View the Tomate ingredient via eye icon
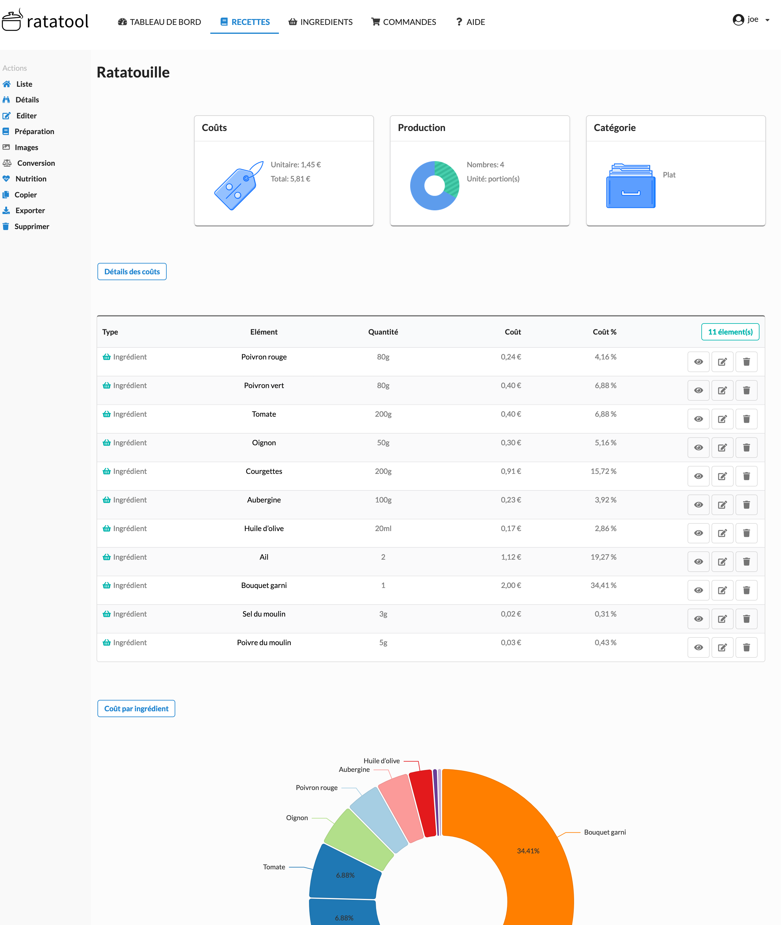Image resolution: width=781 pixels, height=925 pixels. pyautogui.click(x=698, y=419)
